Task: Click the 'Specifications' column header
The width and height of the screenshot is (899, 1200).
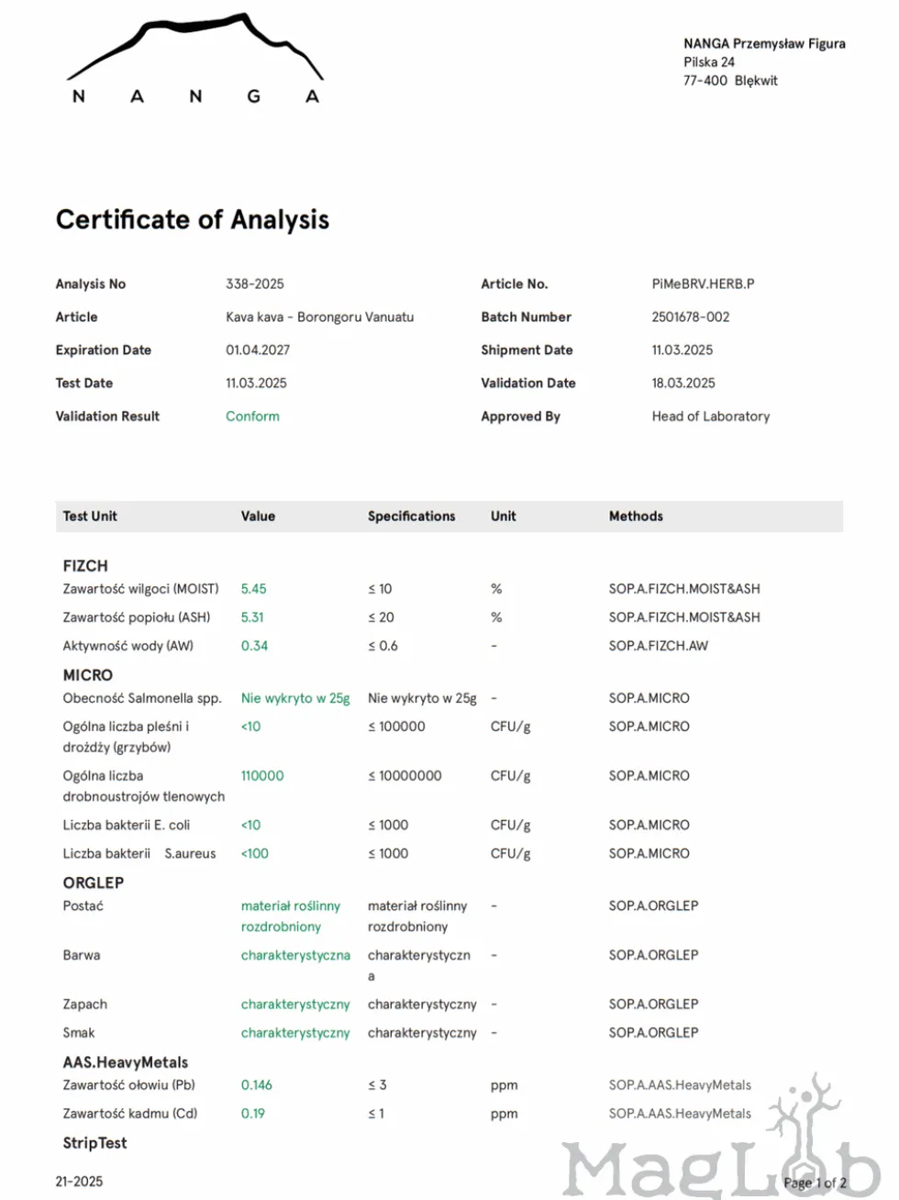Action: [412, 517]
